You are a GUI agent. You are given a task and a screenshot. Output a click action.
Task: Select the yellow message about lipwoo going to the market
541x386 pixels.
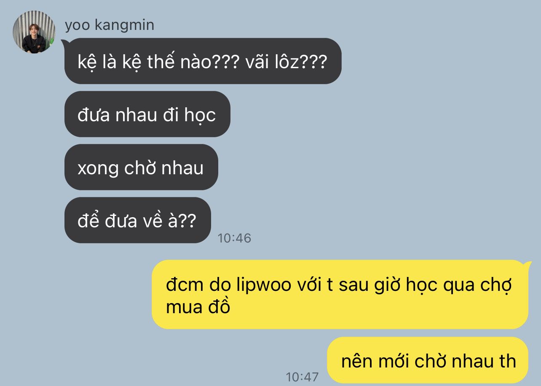(340, 295)
